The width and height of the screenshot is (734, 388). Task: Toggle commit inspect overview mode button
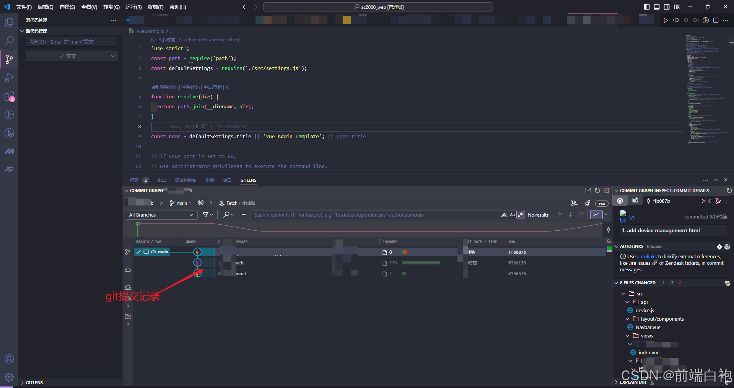[620, 201]
